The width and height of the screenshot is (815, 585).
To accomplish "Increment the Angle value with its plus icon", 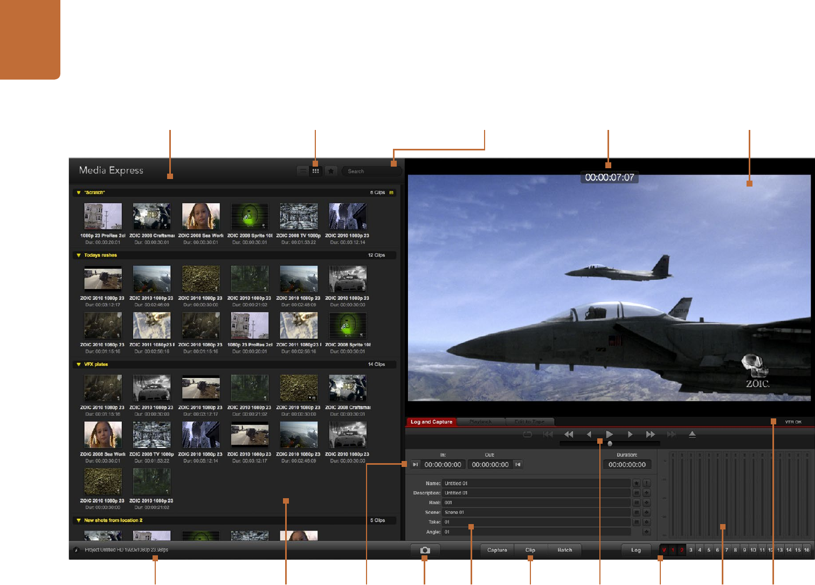I will 647,532.
